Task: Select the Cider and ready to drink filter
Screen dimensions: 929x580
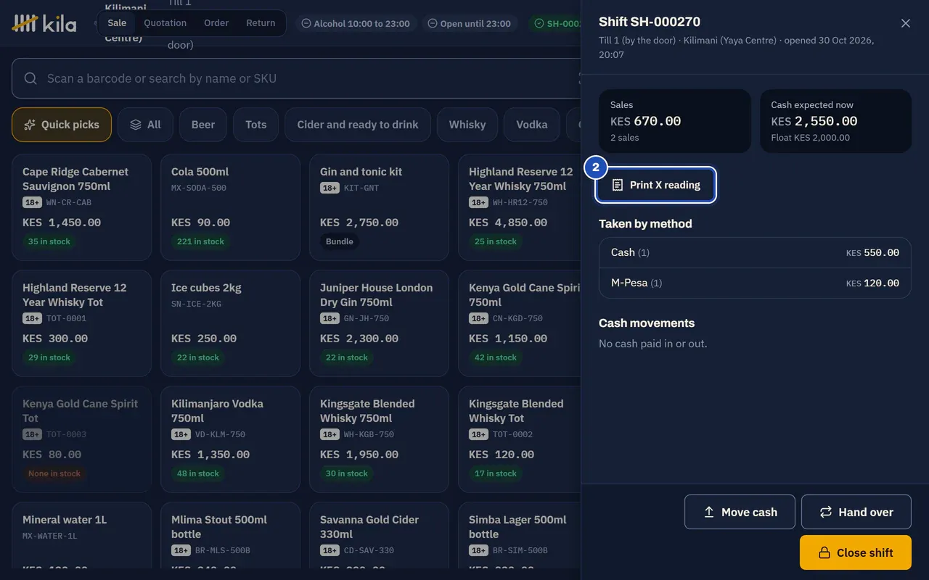Action: [358, 125]
